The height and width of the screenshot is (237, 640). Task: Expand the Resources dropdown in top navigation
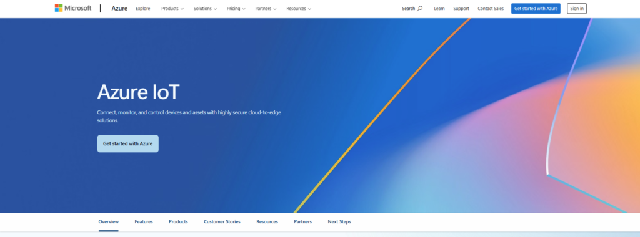coord(299,9)
